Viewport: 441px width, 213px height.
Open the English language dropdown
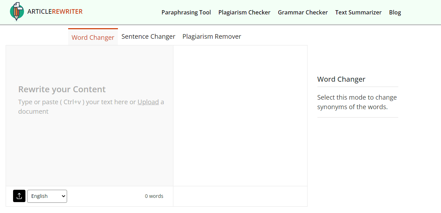coord(47,196)
